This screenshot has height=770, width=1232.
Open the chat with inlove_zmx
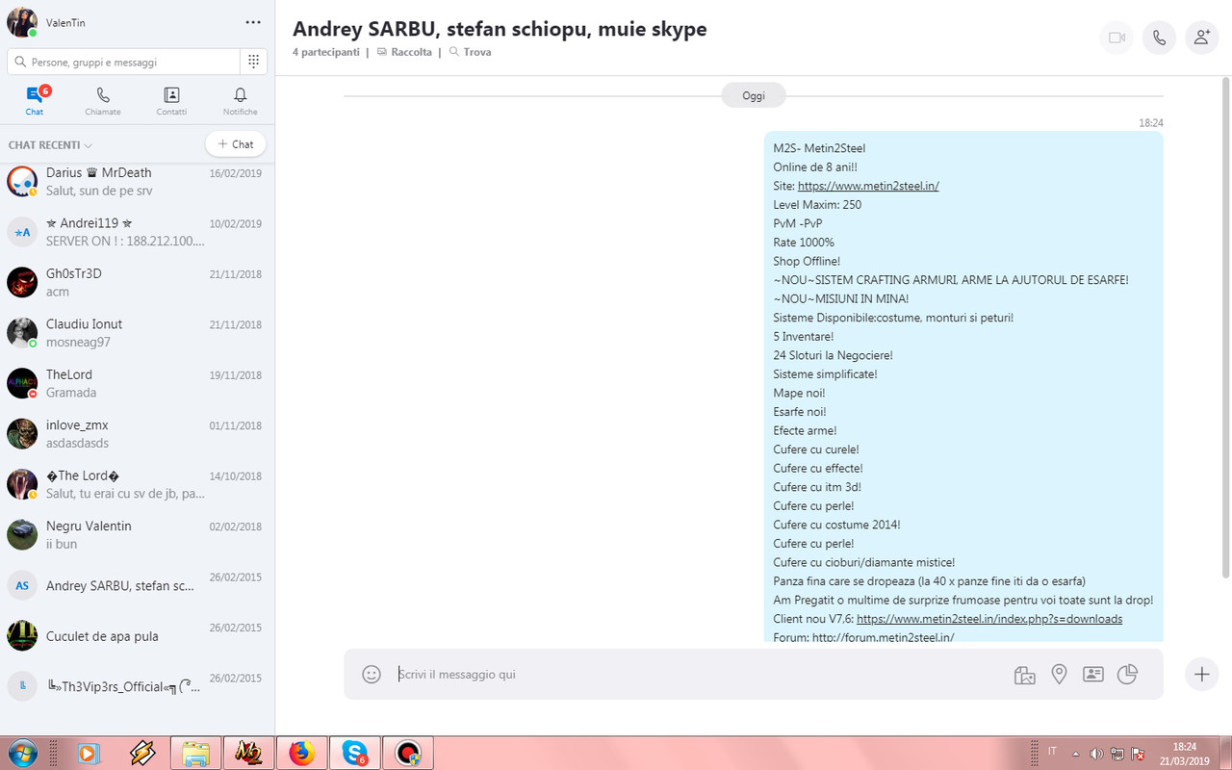(137, 434)
